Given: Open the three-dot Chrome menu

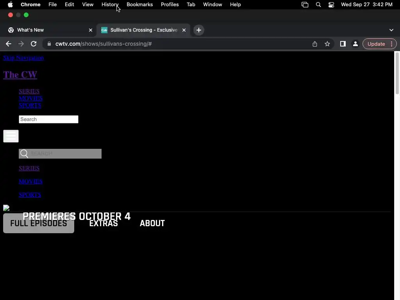Looking at the screenshot, I should (391, 44).
